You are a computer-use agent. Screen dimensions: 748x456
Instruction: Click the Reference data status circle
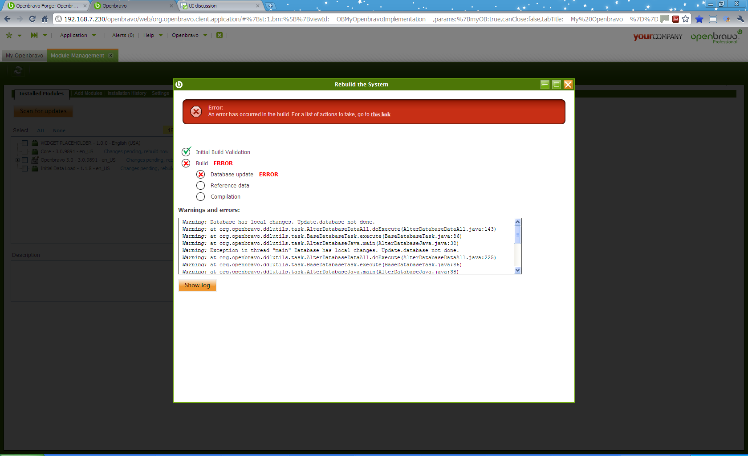coord(201,186)
